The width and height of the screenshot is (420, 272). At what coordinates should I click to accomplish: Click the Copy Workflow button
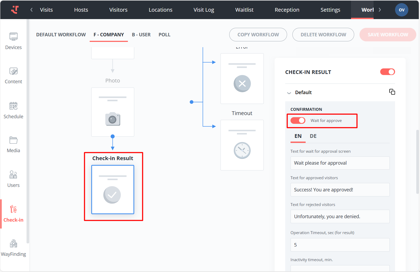tap(258, 35)
